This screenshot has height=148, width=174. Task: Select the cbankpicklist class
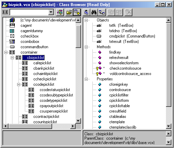pyautogui.click(x=44, y=68)
